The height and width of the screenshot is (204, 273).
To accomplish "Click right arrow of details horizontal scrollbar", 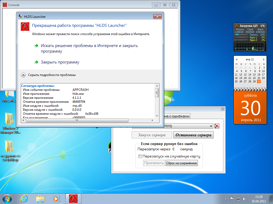I will pos(152,120).
